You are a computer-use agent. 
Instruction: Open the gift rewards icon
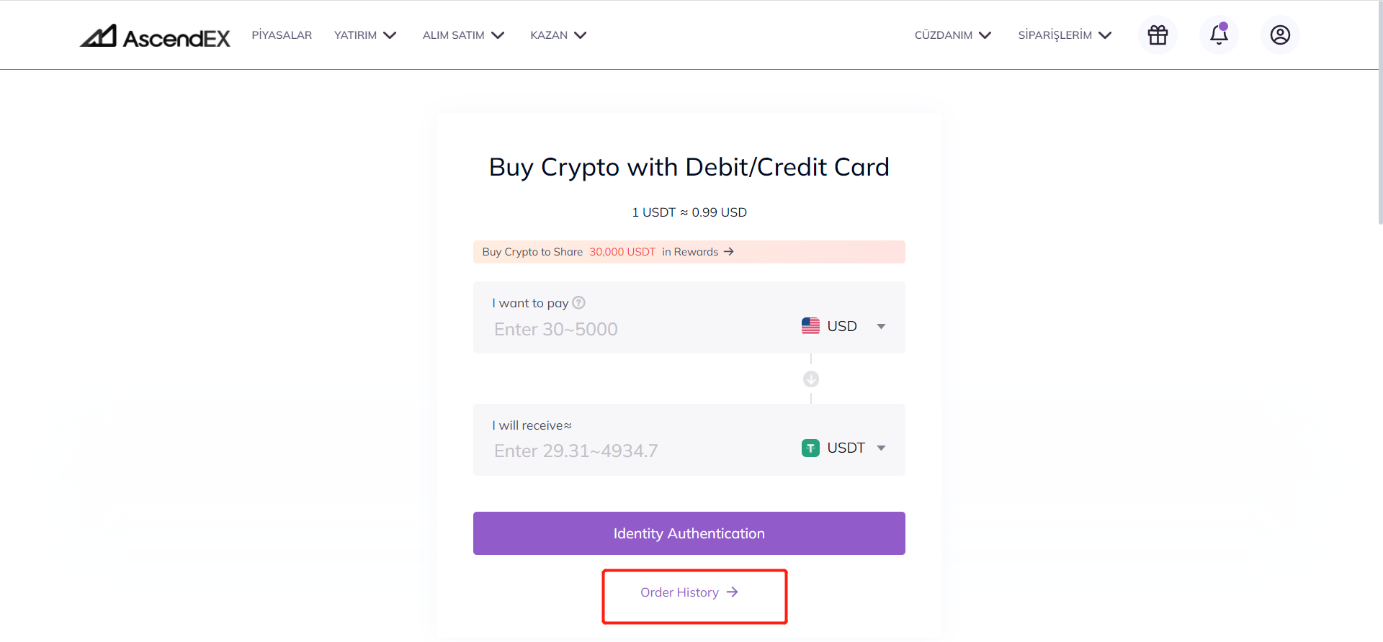click(x=1158, y=35)
